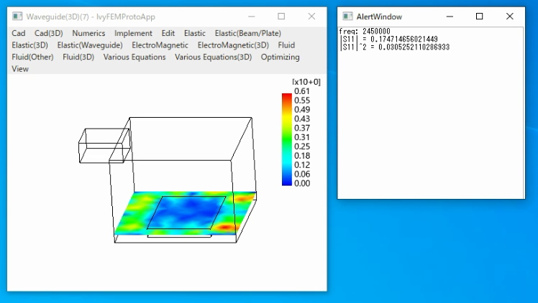
Task: Click the color legend gradient bar
Action: click(287, 139)
